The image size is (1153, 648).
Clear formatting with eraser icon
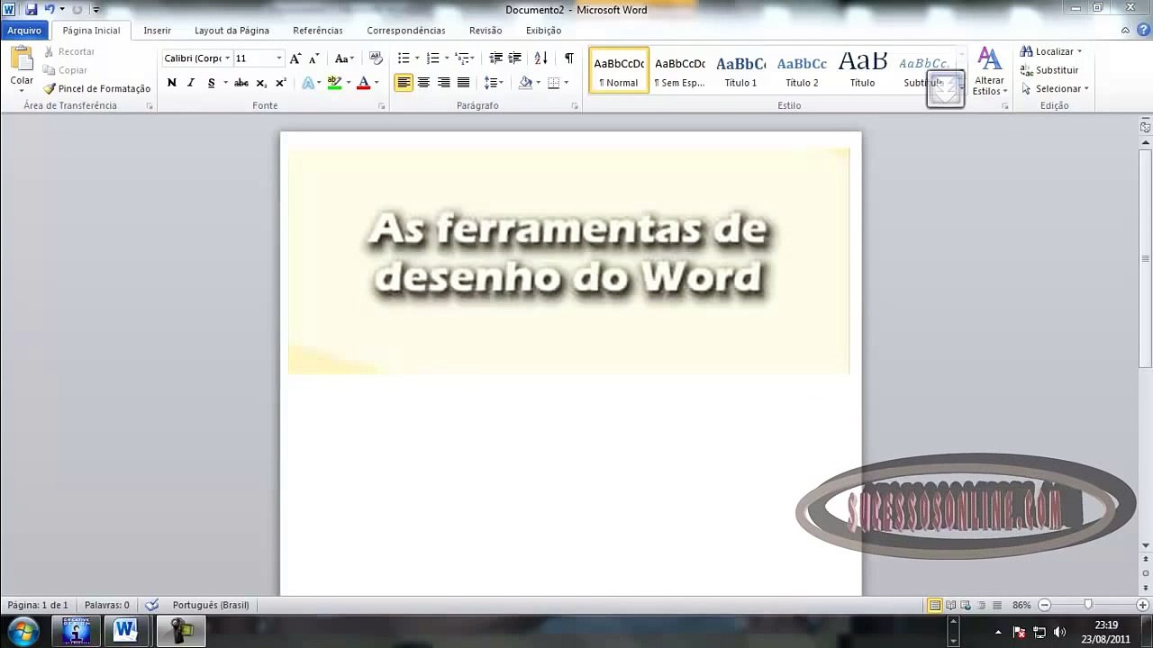coord(376,58)
